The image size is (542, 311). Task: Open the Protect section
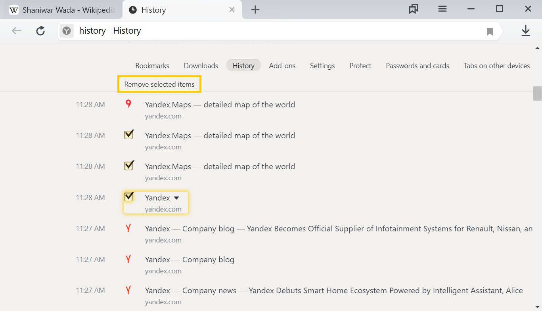pos(360,66)
